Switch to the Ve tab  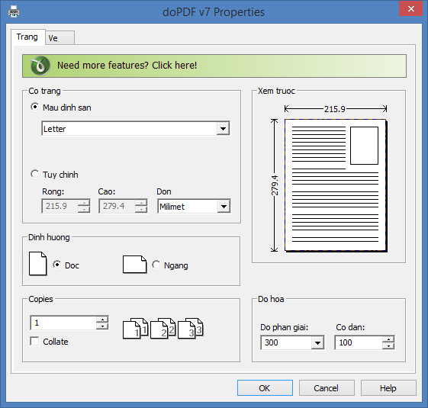(x=60, y=38)
